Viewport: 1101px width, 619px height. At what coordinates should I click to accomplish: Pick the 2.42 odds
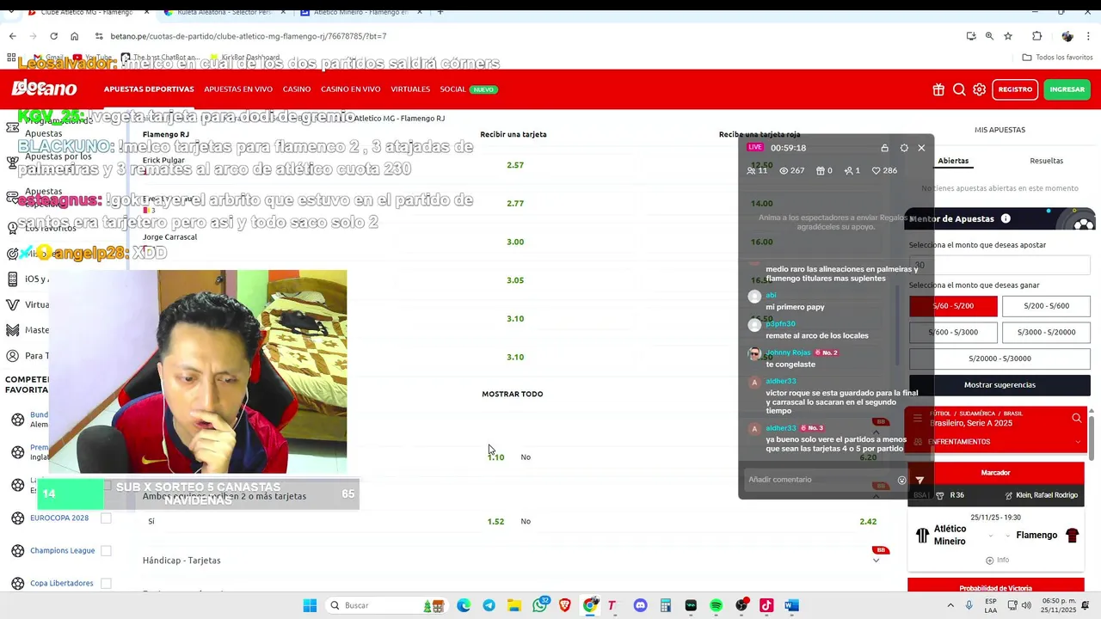[x=868, y=522]
